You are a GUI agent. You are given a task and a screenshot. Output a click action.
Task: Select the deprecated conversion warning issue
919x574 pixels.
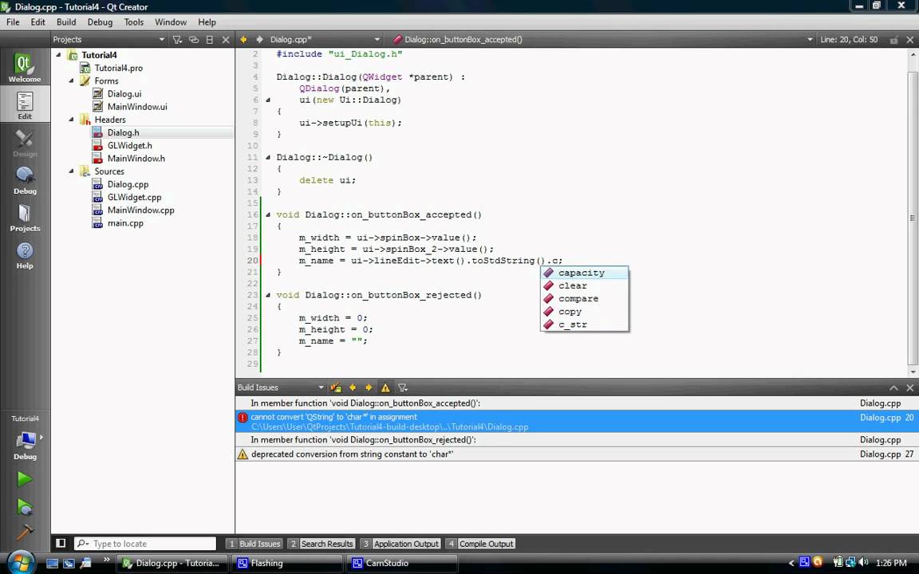pos(576,454)
